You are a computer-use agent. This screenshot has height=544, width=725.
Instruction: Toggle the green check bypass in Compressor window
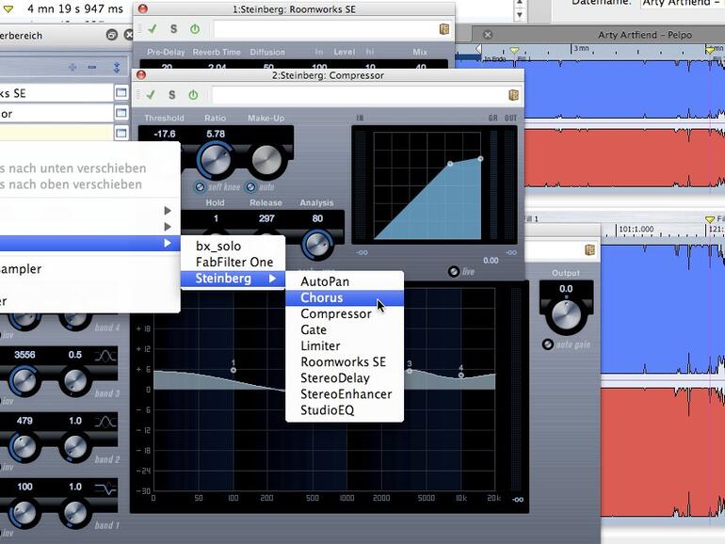pos(151,95)
